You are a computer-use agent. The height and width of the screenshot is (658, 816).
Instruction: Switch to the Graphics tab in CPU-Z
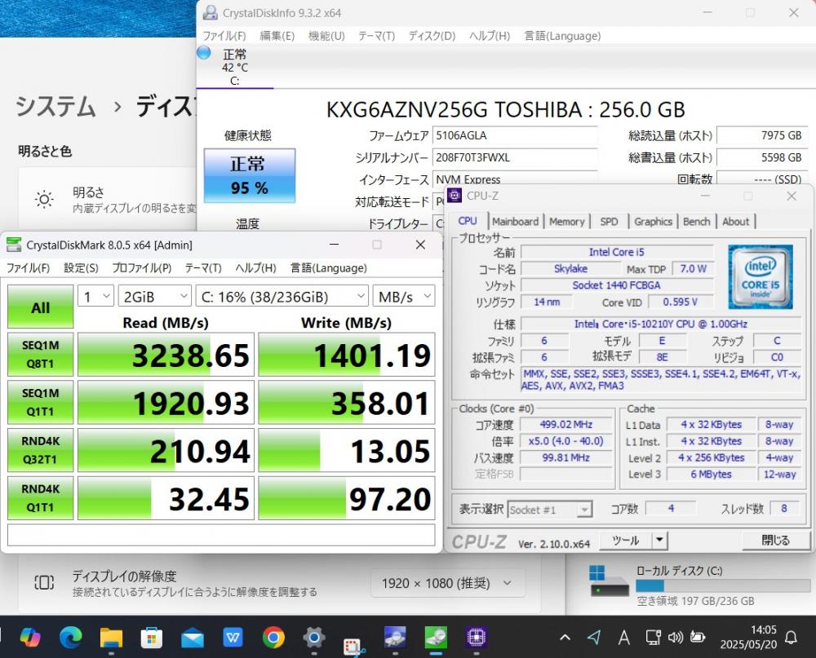tap(653, 222)
